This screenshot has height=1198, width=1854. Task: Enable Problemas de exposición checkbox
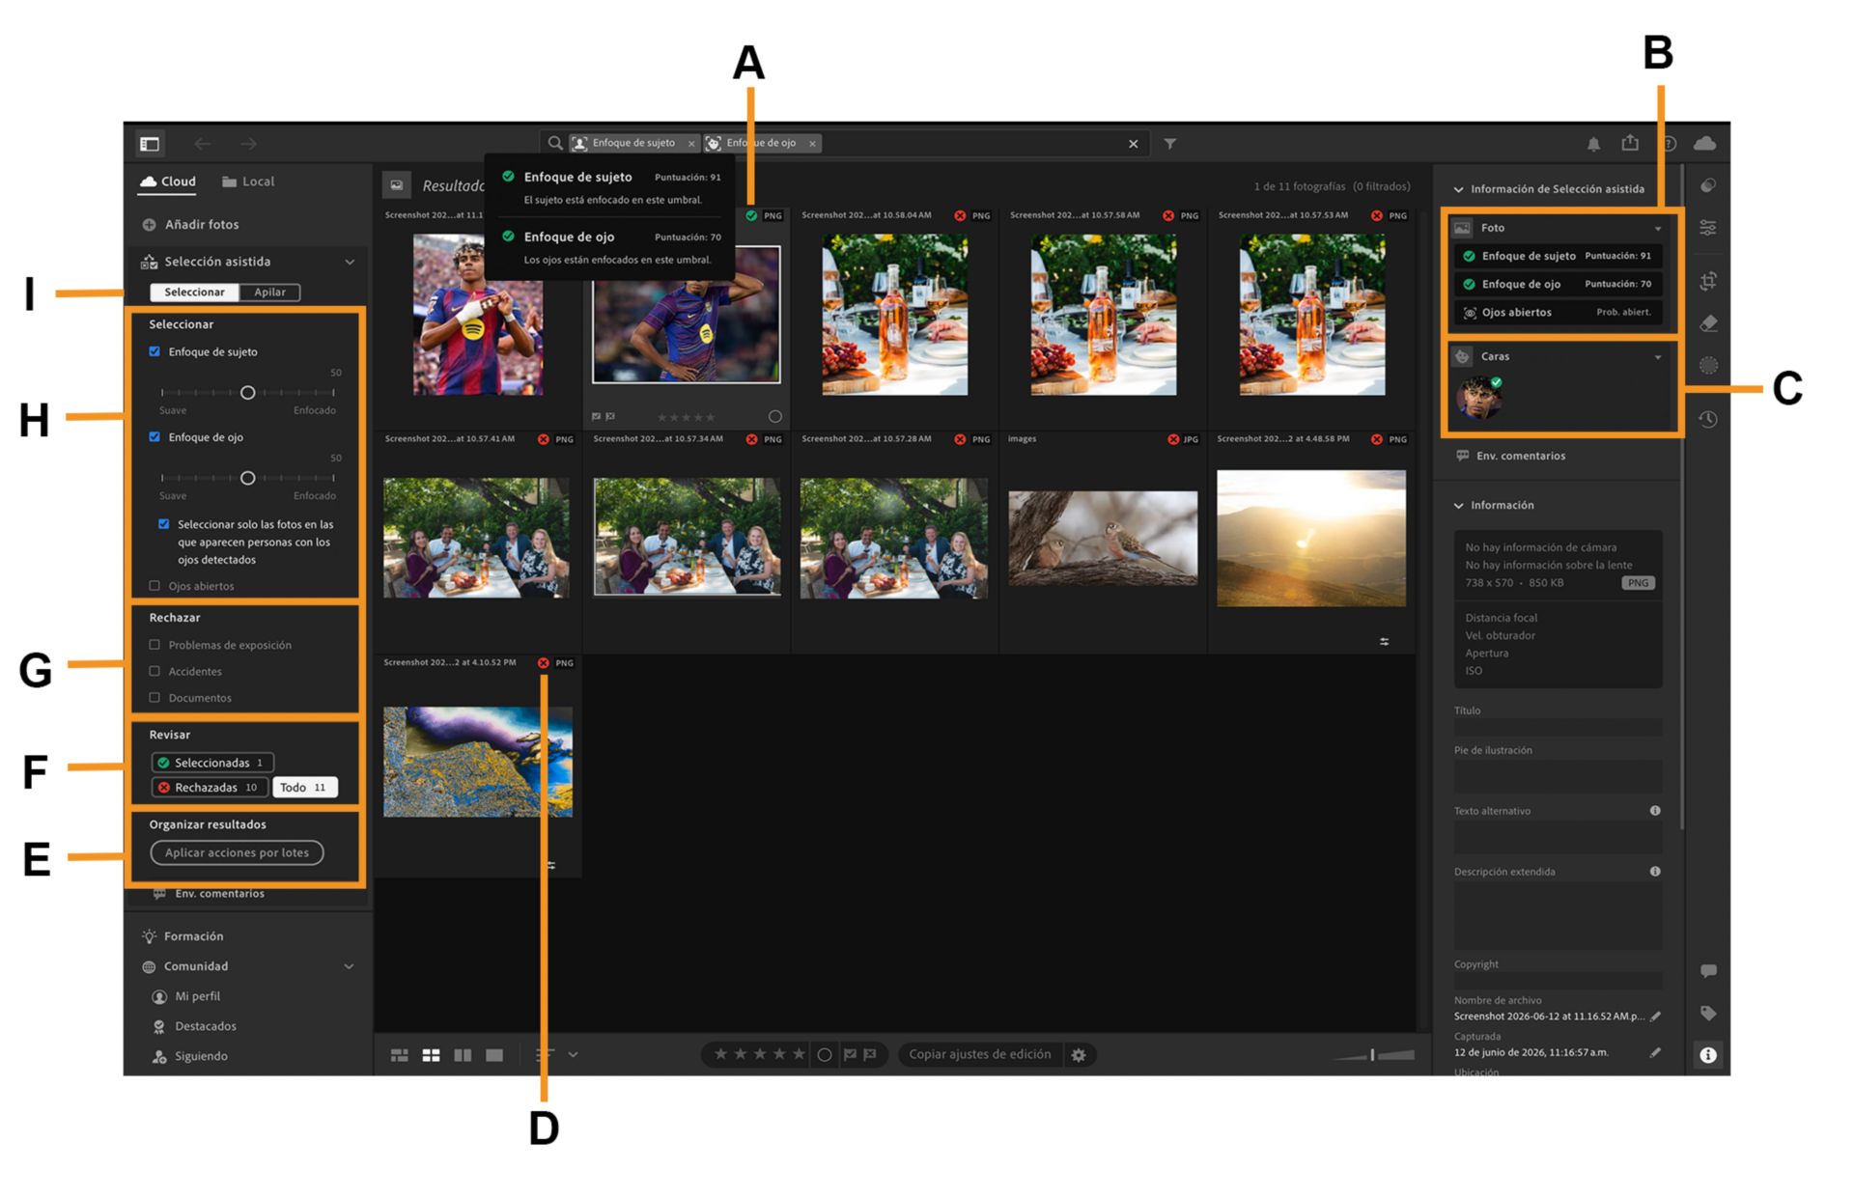coord(154,644)
